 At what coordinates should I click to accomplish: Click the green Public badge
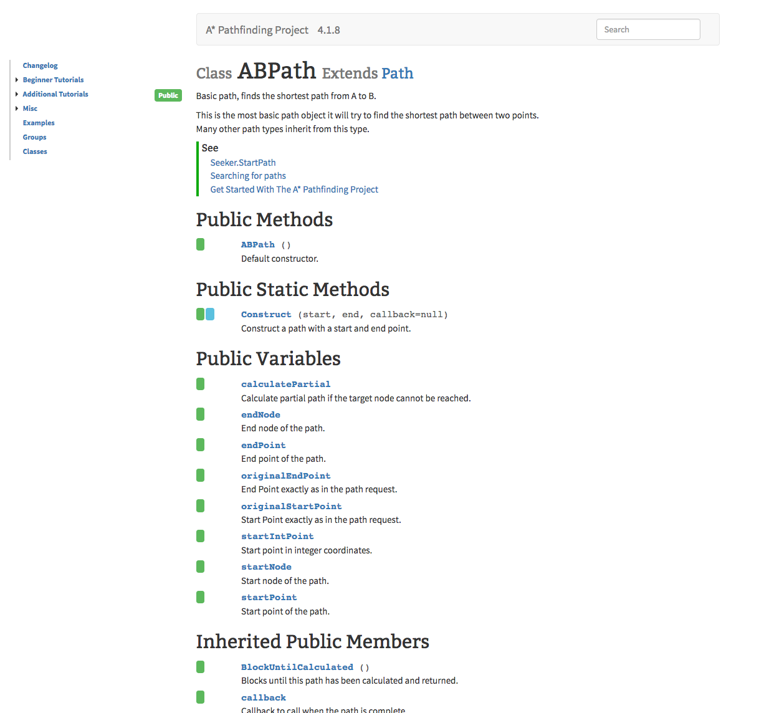(x=168, y=95)
